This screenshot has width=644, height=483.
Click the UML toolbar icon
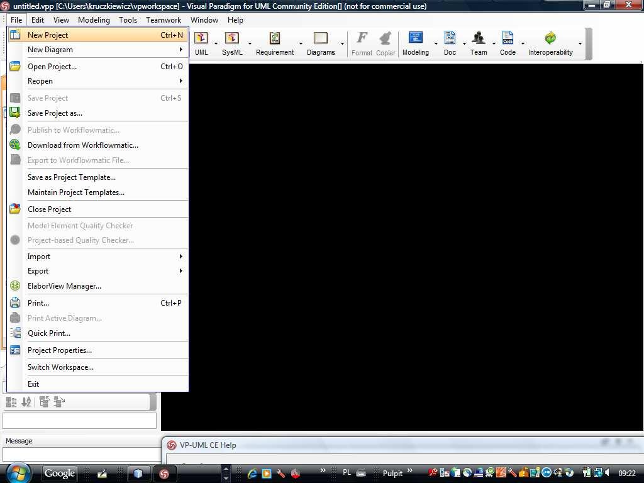pyautogui.click(x=201, y=38)
